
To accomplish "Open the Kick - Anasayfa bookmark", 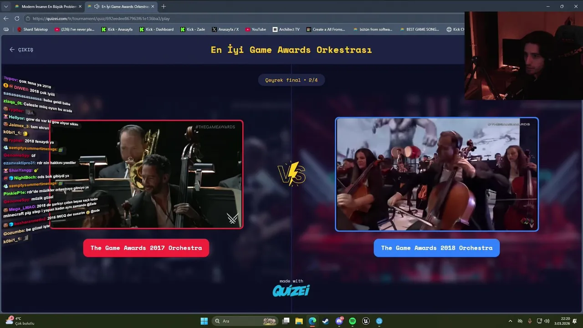I will pos(117,29).
